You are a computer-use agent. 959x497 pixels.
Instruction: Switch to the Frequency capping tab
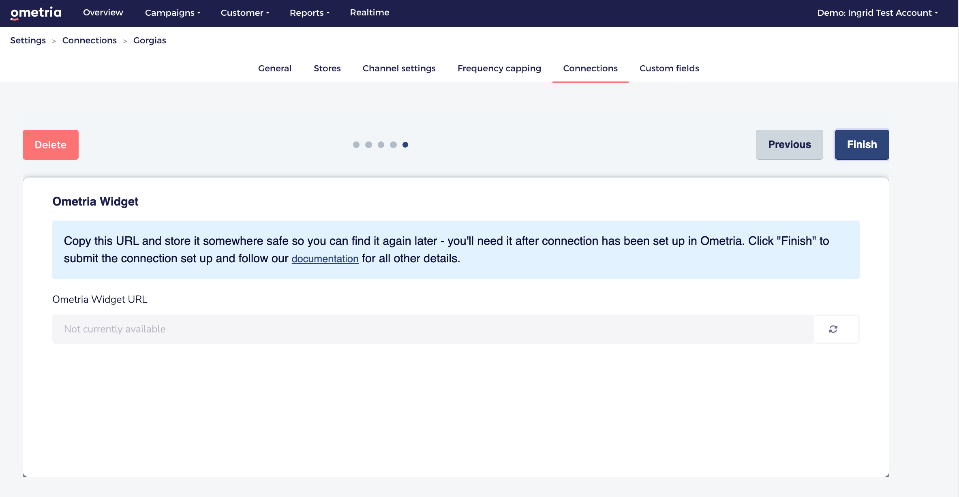point(499,68)
